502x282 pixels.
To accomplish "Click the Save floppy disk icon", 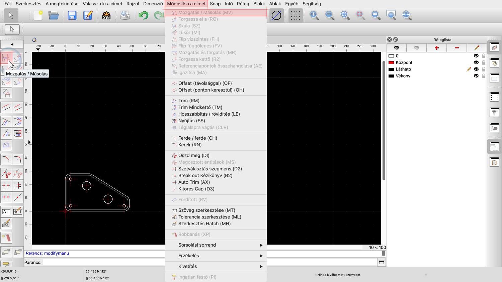I will click(x=72, y=15).
